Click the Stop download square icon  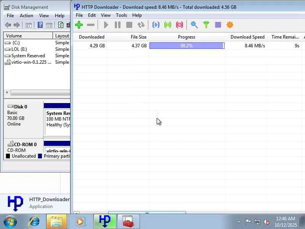point(129,25)
